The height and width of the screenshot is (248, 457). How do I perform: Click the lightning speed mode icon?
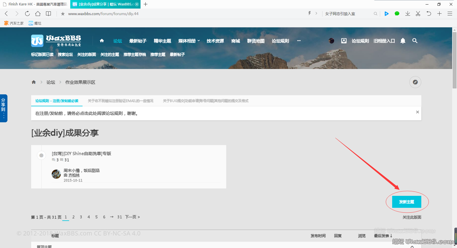(309, 13)
